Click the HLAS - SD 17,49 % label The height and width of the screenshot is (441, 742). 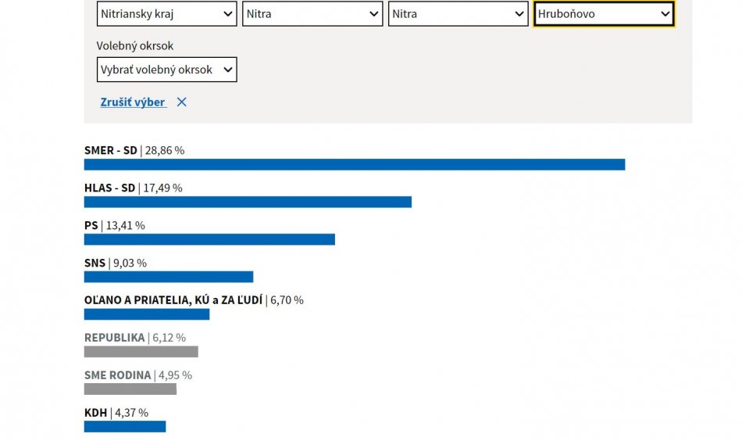133,188
